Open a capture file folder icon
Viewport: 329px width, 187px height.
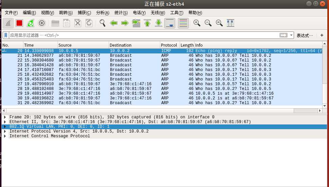coord(55,23)
